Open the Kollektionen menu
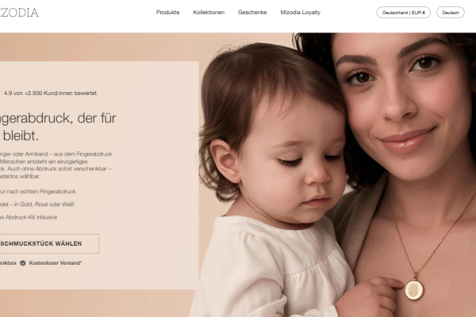Screen dimensions: 476x317 [x=209, y=13]
